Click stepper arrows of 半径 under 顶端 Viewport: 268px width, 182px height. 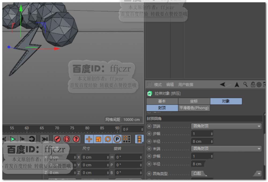(x=212, y=141)
